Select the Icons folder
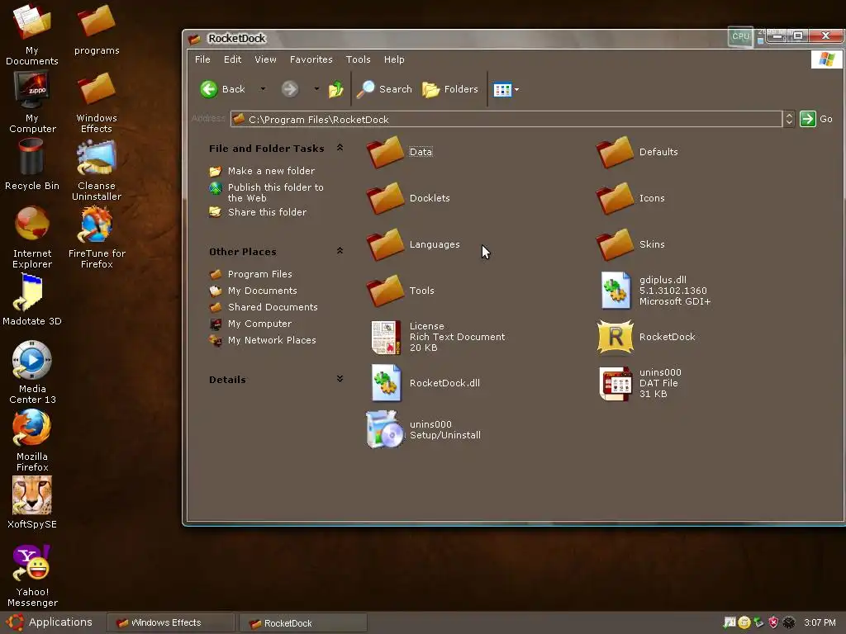 615,198
